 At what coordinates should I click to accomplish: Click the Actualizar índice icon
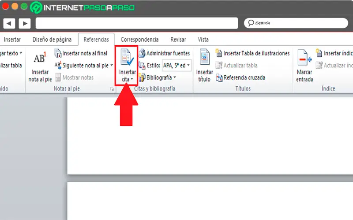point(319,65)
